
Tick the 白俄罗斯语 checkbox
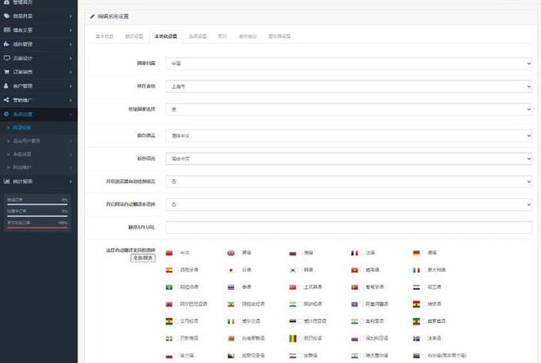click(238, 338)
